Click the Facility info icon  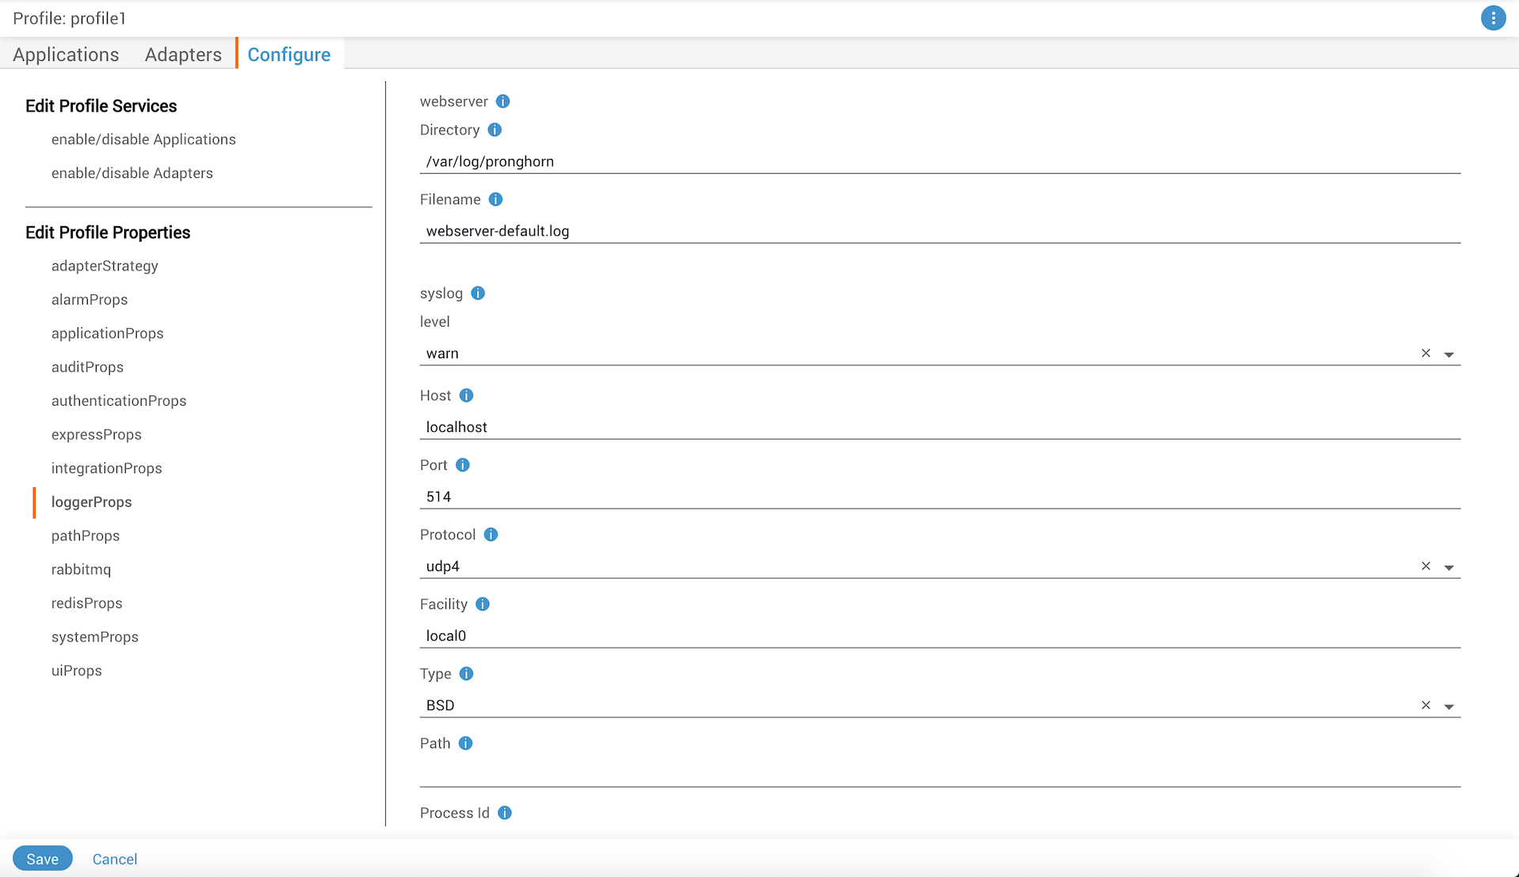(x=483, y=603)
